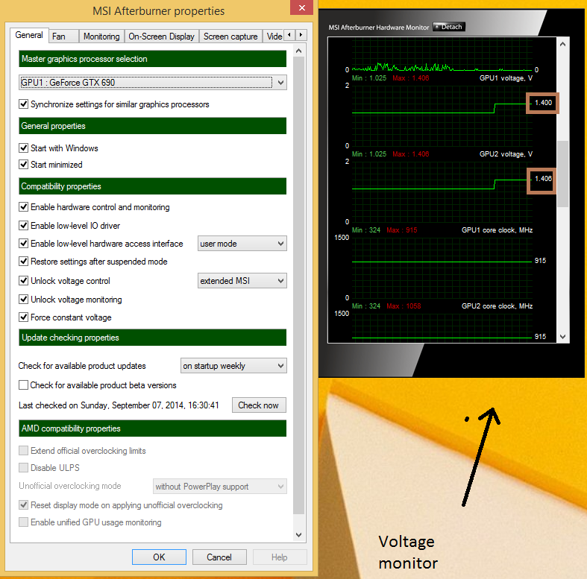Click Update checking properties header
Viewport: 587px width, 579px height.
(x=153, y=338)
